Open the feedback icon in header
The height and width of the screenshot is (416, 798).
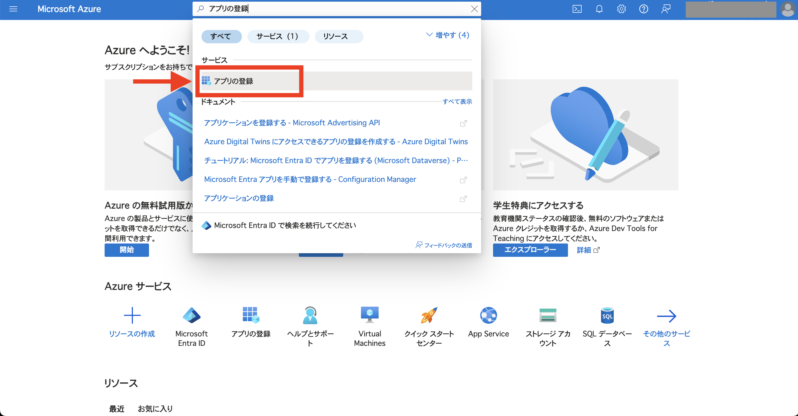[x=666, y=9]
